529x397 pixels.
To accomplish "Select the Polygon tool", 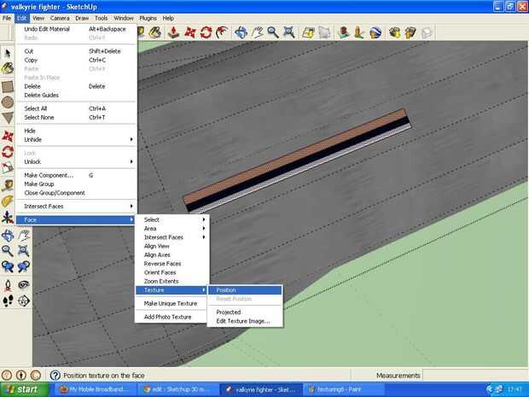I will tap(8, 118).
